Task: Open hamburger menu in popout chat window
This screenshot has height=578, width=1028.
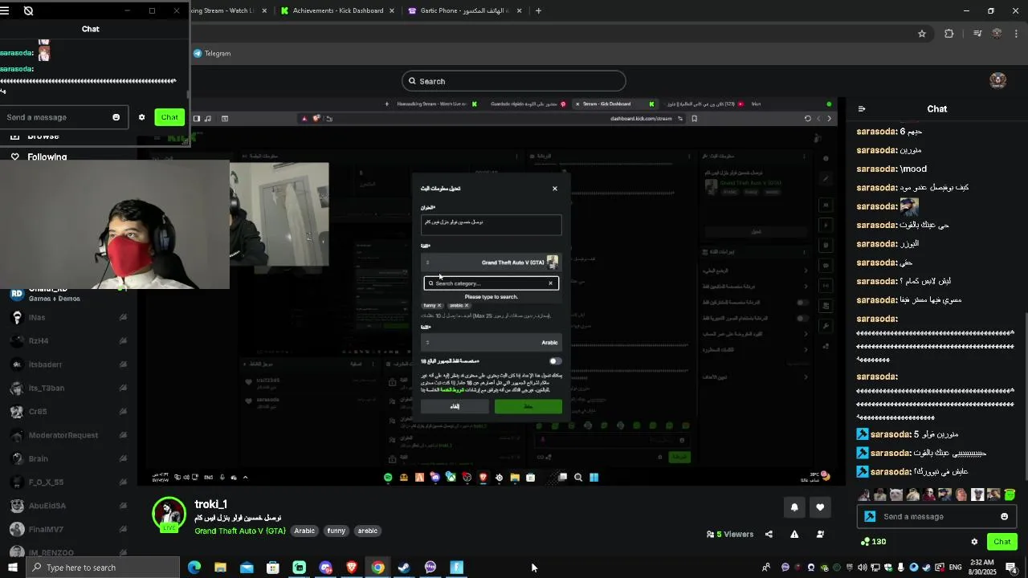Action: coord(5,11)
